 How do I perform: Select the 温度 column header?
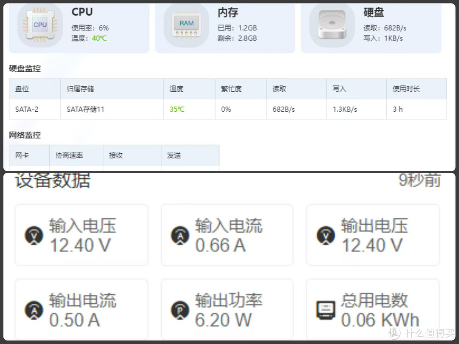[x=177, y=88]
